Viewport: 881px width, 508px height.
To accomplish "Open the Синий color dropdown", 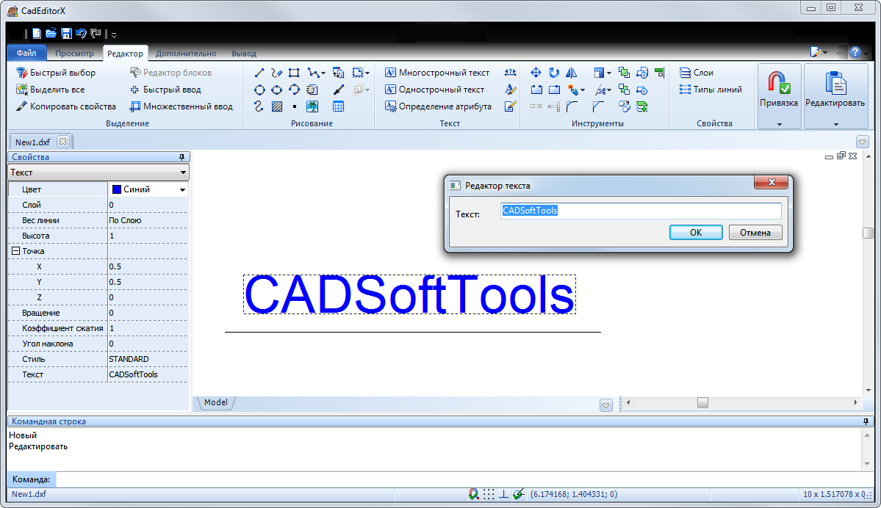I will click(184, 189).
